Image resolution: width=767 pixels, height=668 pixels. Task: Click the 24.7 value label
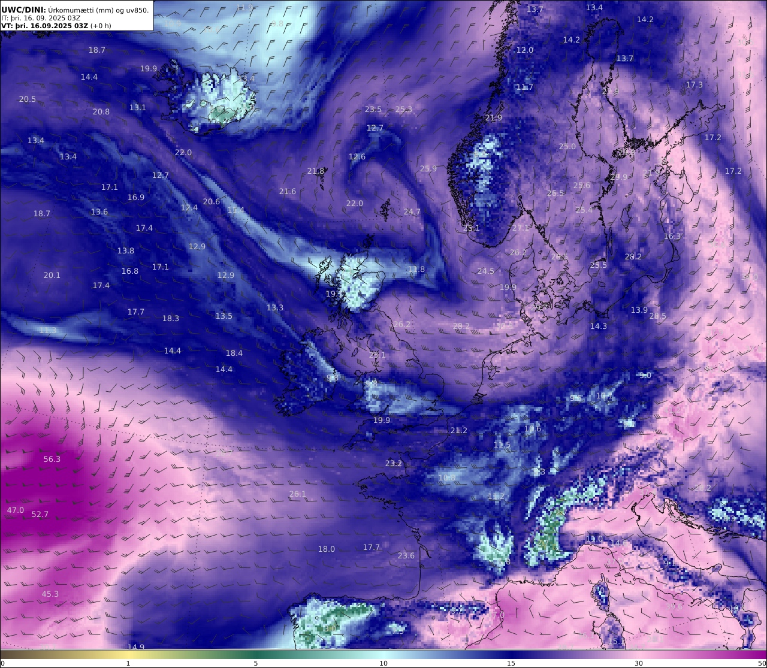point(412,212)
